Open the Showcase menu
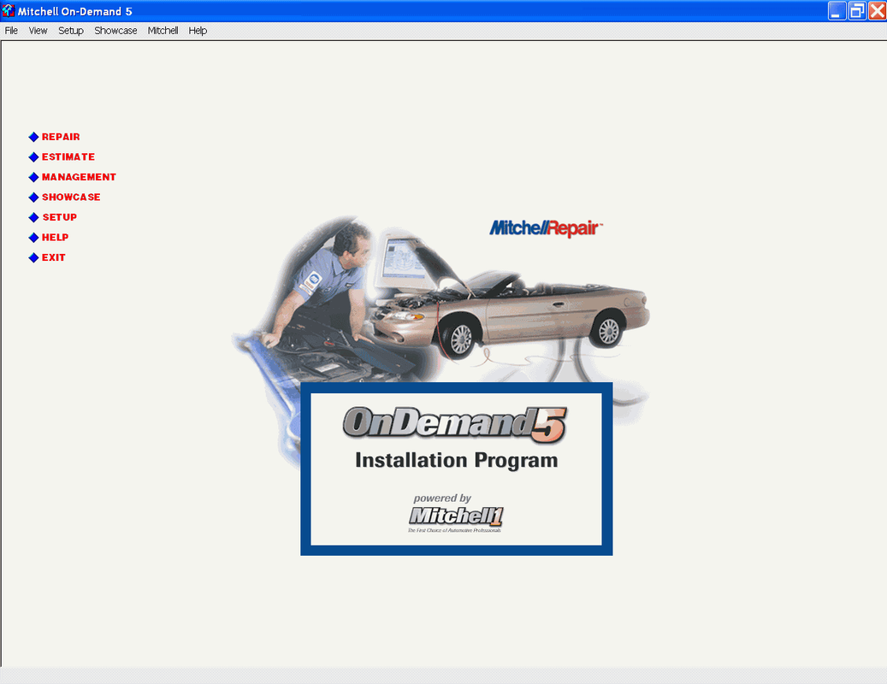887x684 pixels. pos(115,31)
